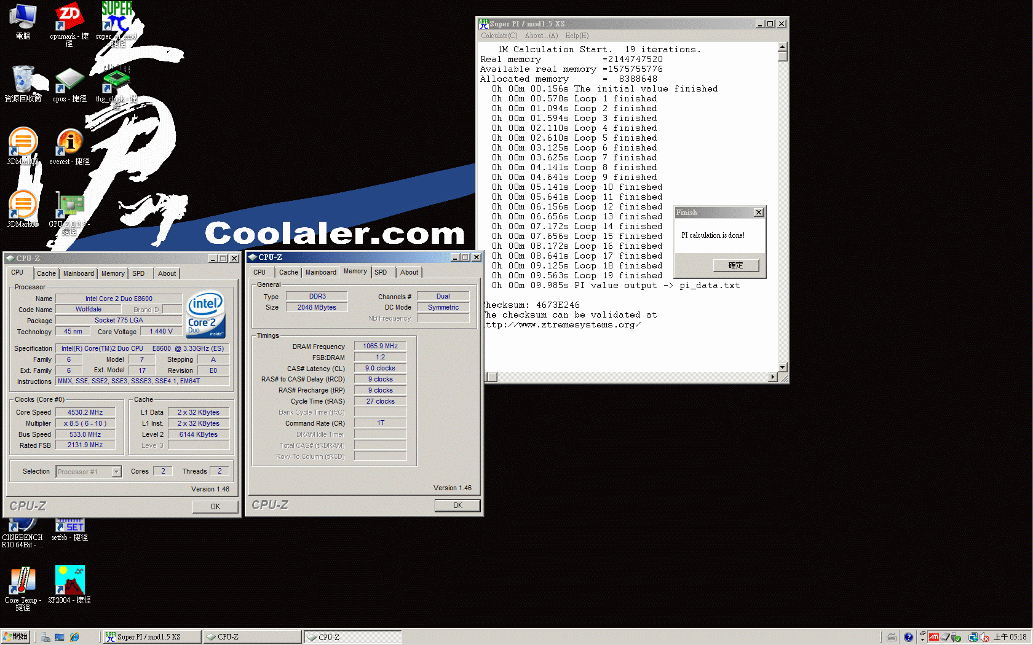Click the CAS# Latency 9.0 clocks value

coord(380,369)
